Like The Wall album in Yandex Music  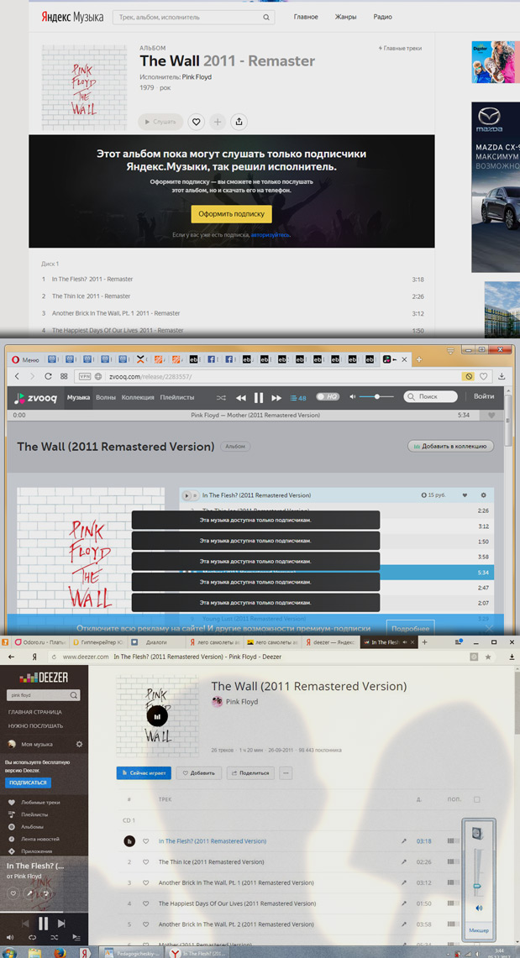tap(196, 122)
